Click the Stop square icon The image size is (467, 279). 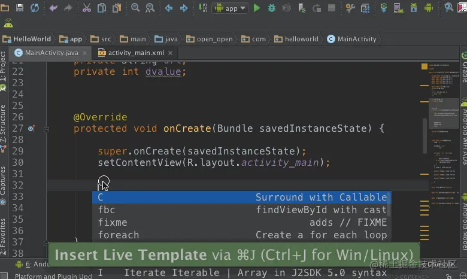tap(332, 8)
